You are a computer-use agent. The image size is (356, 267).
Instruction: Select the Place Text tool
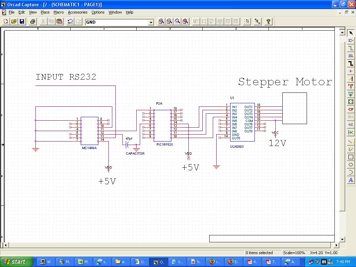coord(351,180)
